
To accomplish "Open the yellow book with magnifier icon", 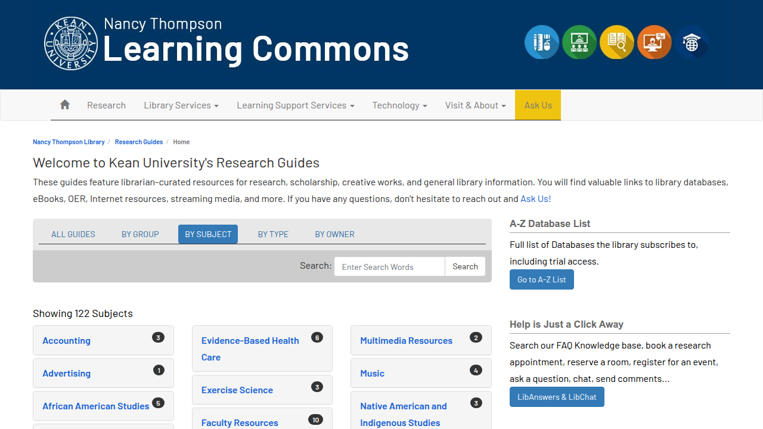I will point(617,42).
